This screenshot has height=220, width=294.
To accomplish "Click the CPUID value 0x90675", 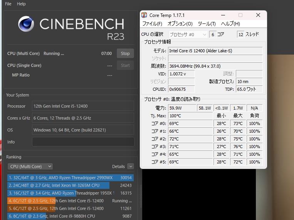I will [181, 89].
